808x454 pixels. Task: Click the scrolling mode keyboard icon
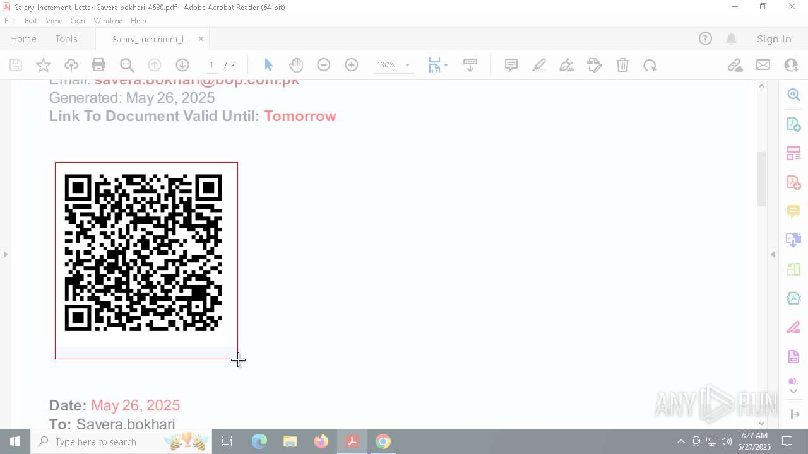(x=470, y=65)
